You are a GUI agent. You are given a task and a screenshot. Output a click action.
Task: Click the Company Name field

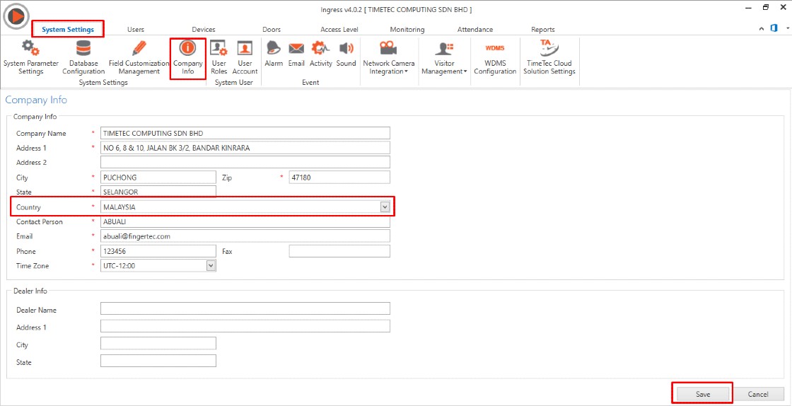point(245,133)
